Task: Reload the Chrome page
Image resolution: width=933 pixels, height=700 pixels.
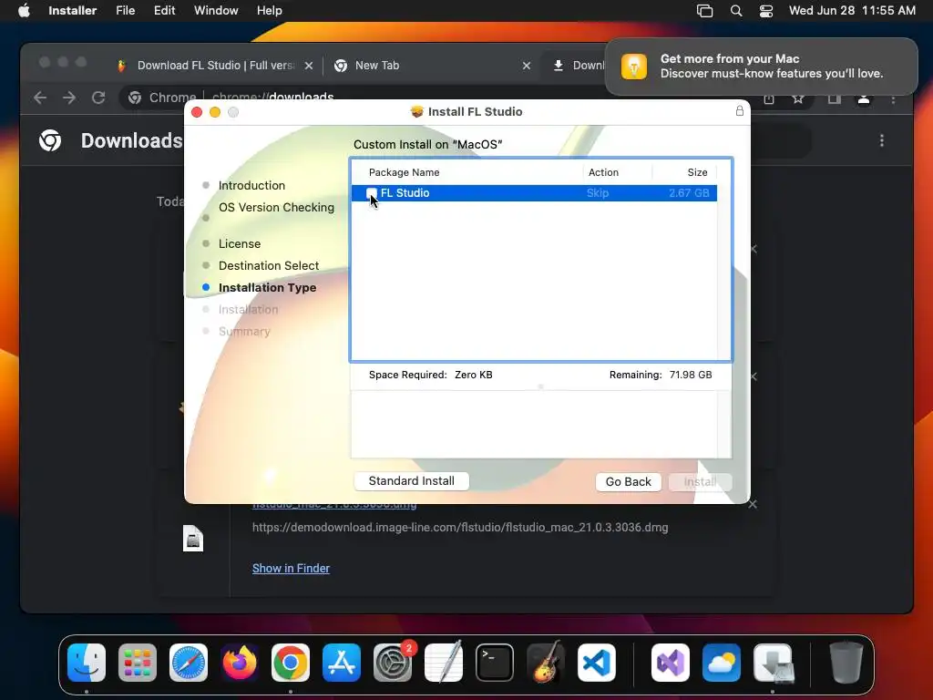Action: tap(98, 98)
